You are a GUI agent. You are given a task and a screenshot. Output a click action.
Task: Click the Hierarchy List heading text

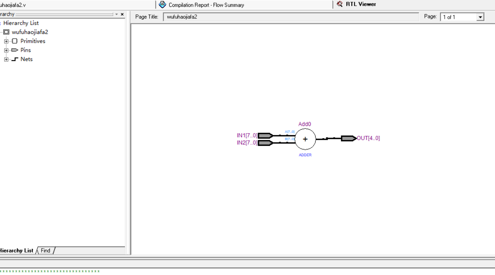(x=21, y=23)
